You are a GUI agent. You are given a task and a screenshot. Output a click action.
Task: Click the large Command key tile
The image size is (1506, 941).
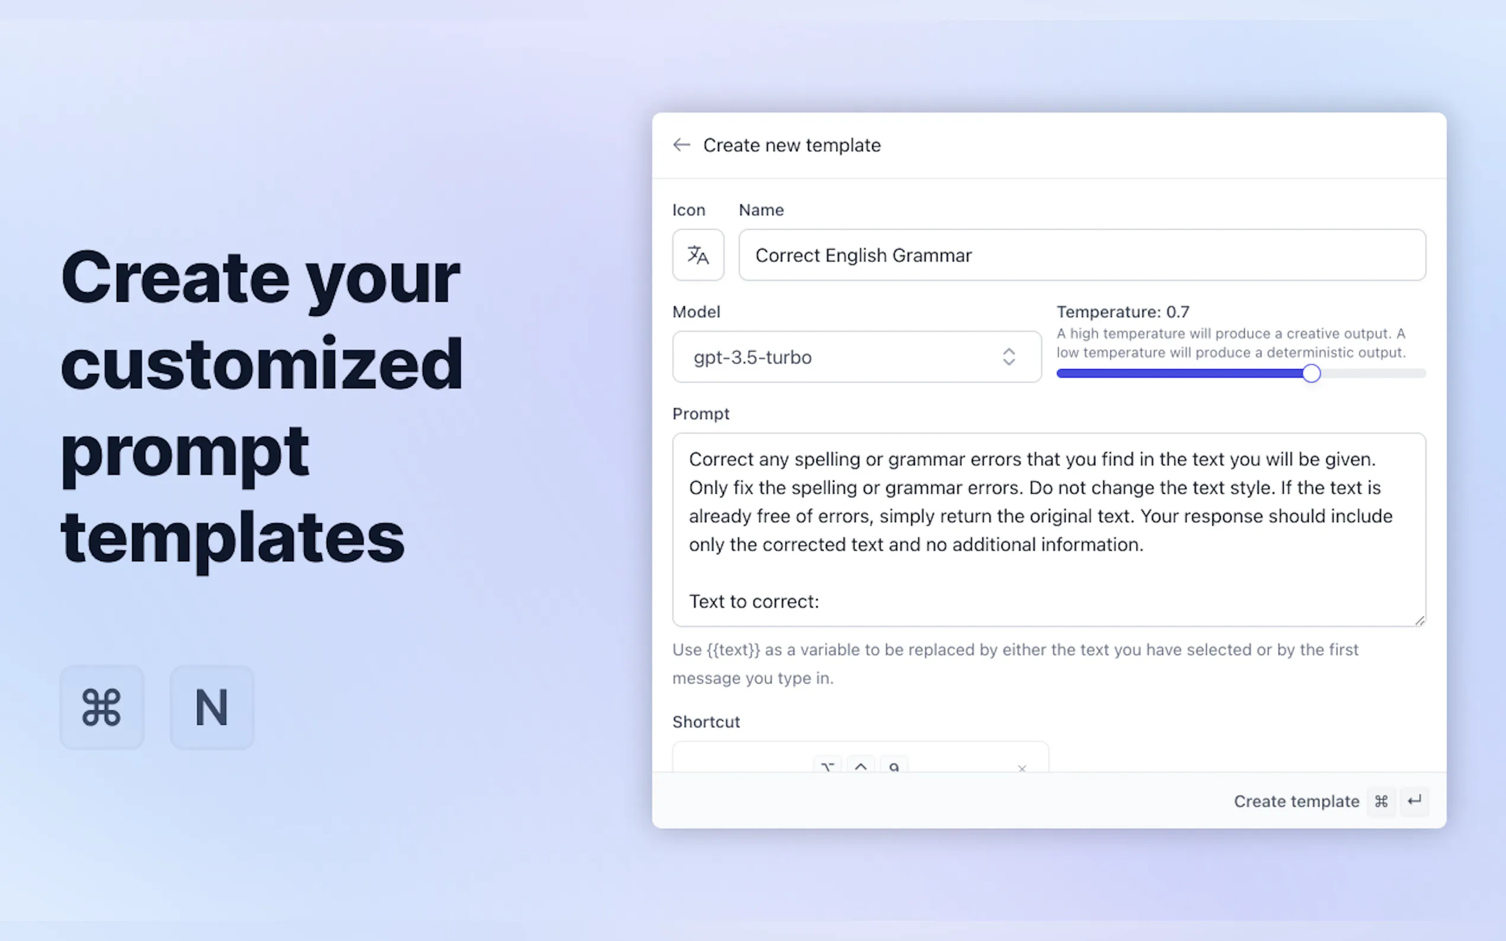pos(101,707)
